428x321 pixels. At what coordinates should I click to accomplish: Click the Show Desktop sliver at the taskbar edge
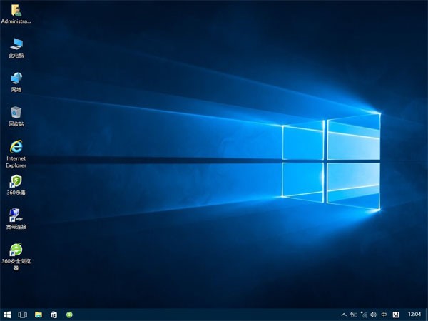(x=427, y=315)
